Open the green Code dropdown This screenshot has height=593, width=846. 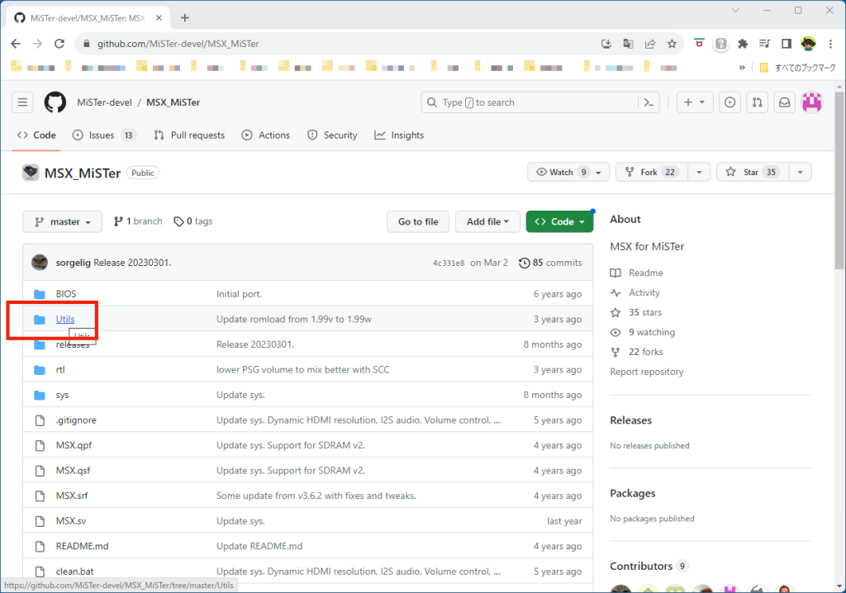(x=559, y=221)
